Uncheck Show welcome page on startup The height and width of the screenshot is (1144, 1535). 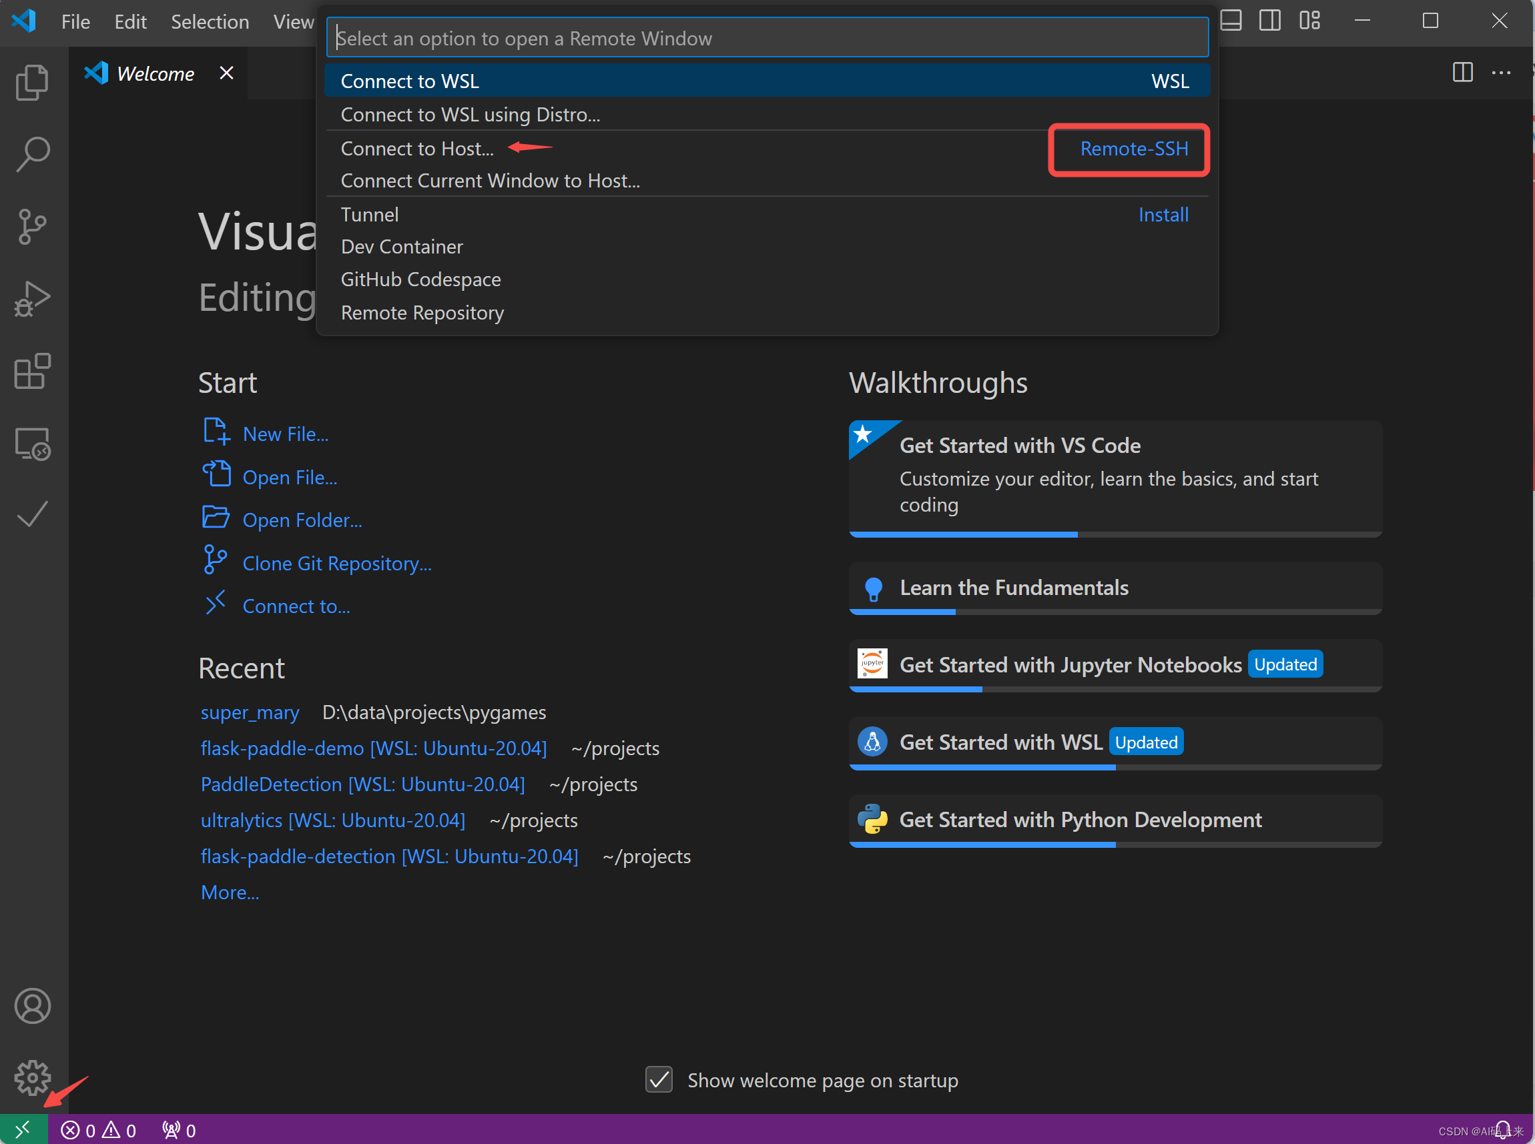[659, 1079]
